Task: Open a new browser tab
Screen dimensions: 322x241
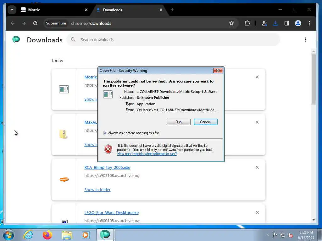Action: point(172,10)
